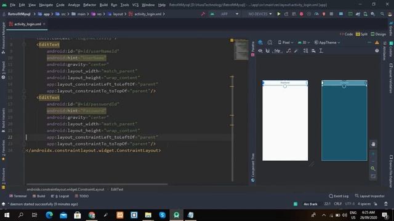Open the Layout Inspector
Image resolution: width=394 pixels, height=221 pixels.
tap(369, 196)
